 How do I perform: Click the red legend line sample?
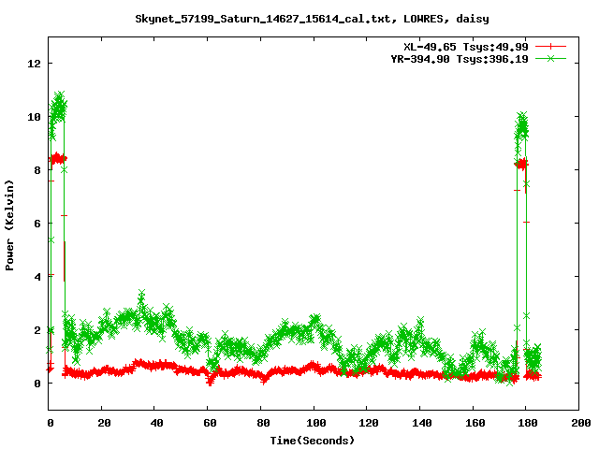[x=550, y=47]
